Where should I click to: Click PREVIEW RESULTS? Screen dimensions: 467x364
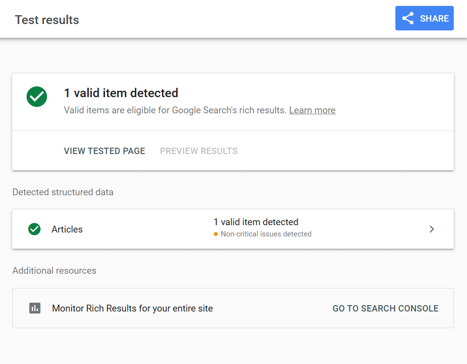tap(198, 151)
